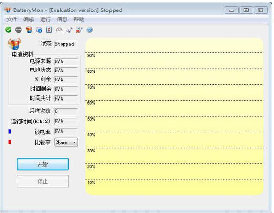The image size is (274, 213).
Task: Click the system info icon with blue badge
Action: pyautogui.click(x=39, y=30)
